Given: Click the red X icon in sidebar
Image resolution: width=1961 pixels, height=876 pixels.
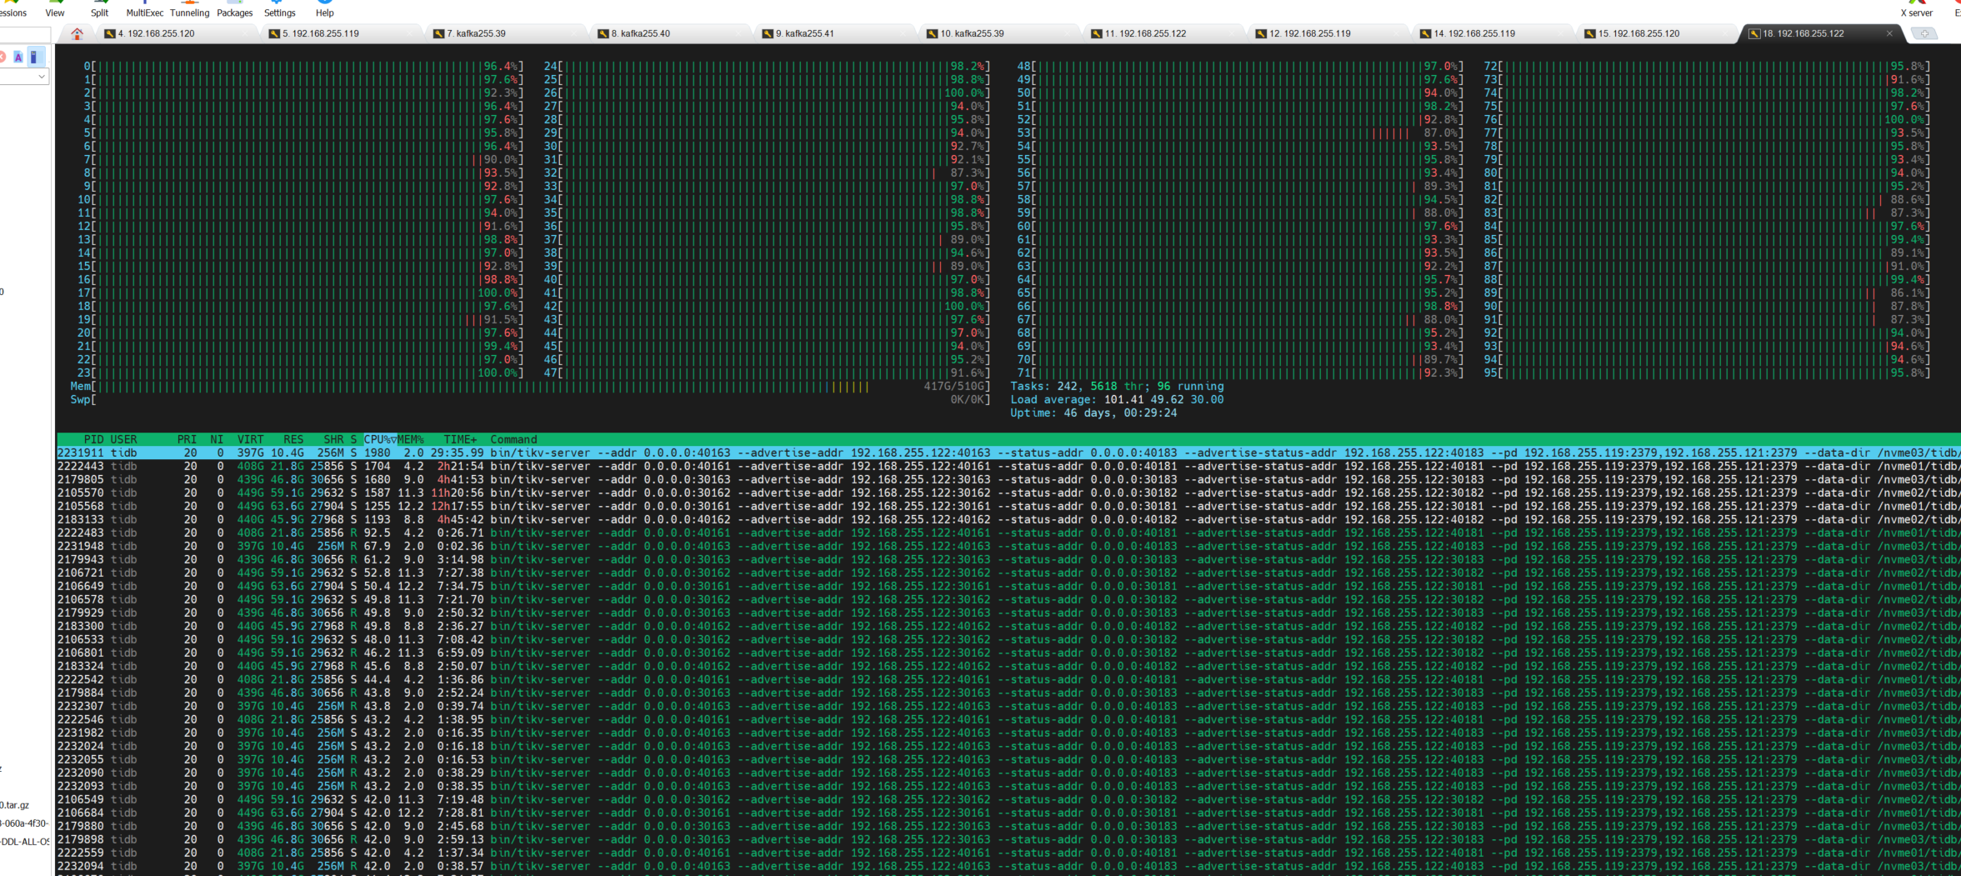Looking at the screenshot, I should [x=3, y=57].
